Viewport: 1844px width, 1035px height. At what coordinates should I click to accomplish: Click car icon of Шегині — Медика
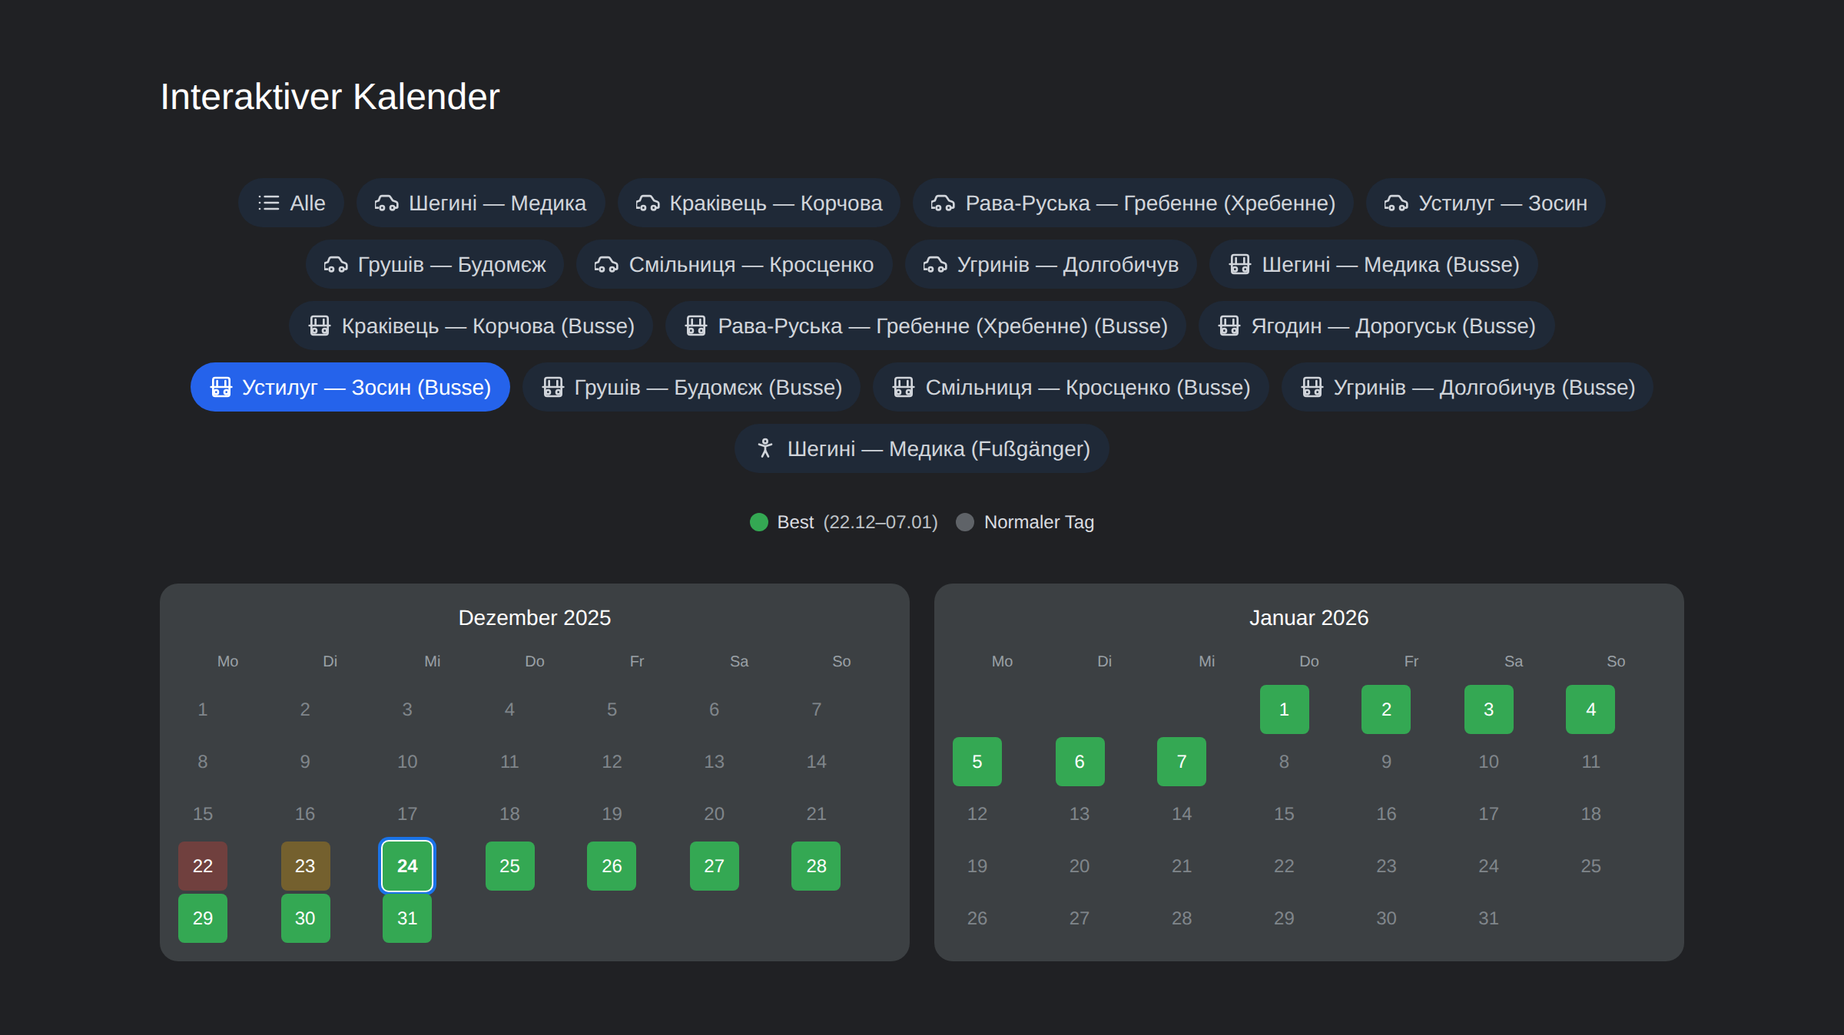pyautogui.click(x=386, y=203)
